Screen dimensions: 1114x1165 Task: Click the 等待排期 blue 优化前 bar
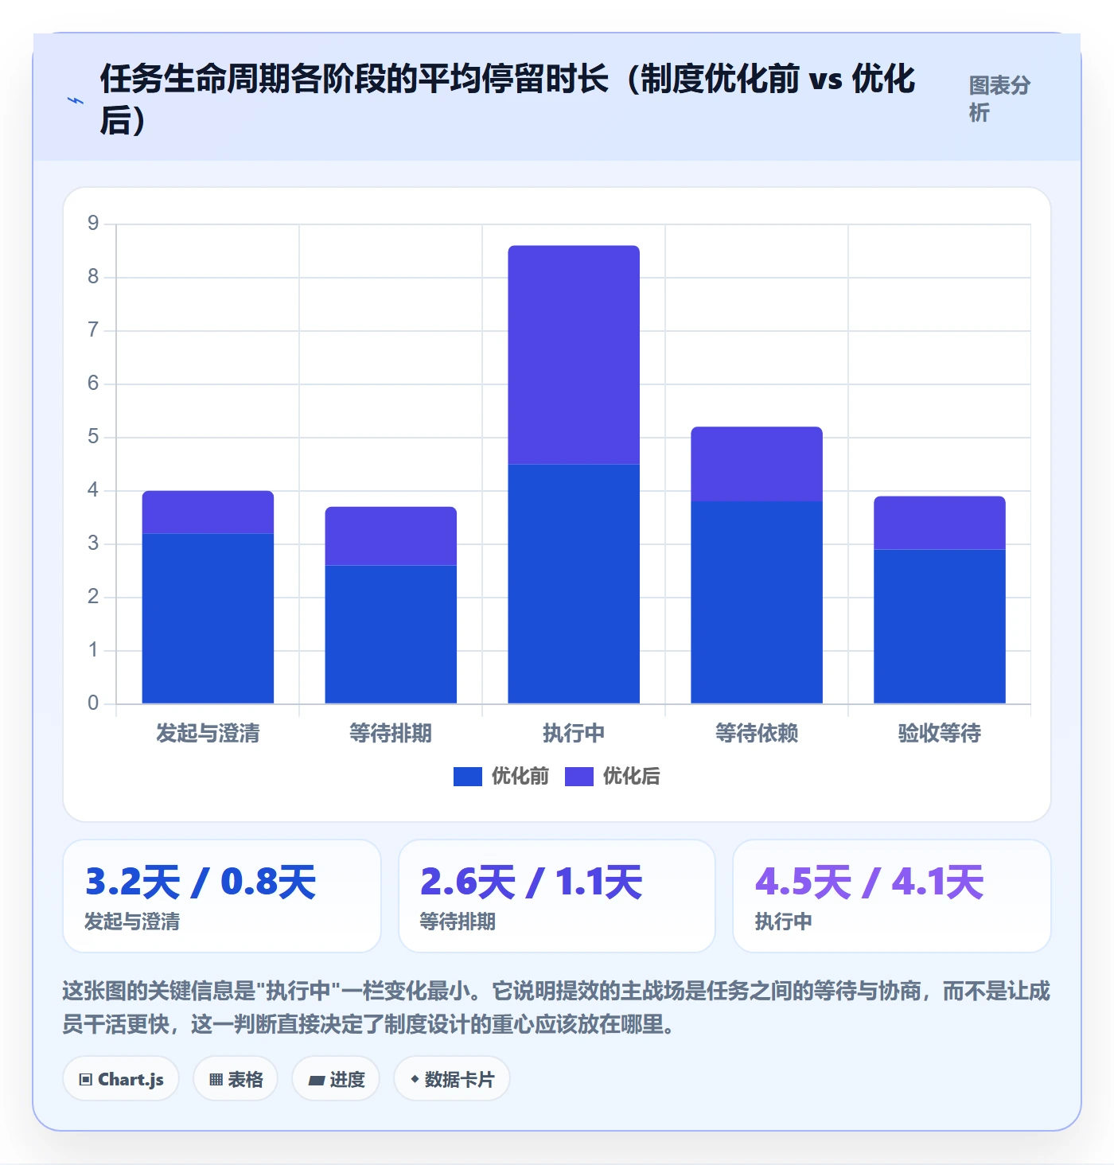(391, 634)
